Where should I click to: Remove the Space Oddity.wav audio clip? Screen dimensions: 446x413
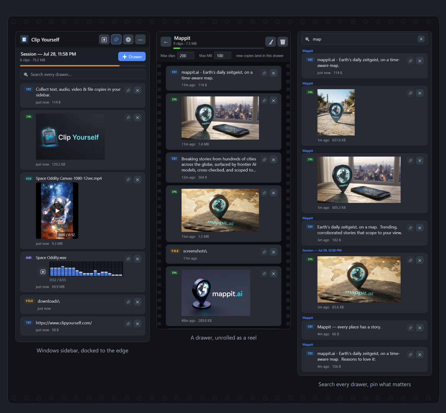(x=137, y=259)
